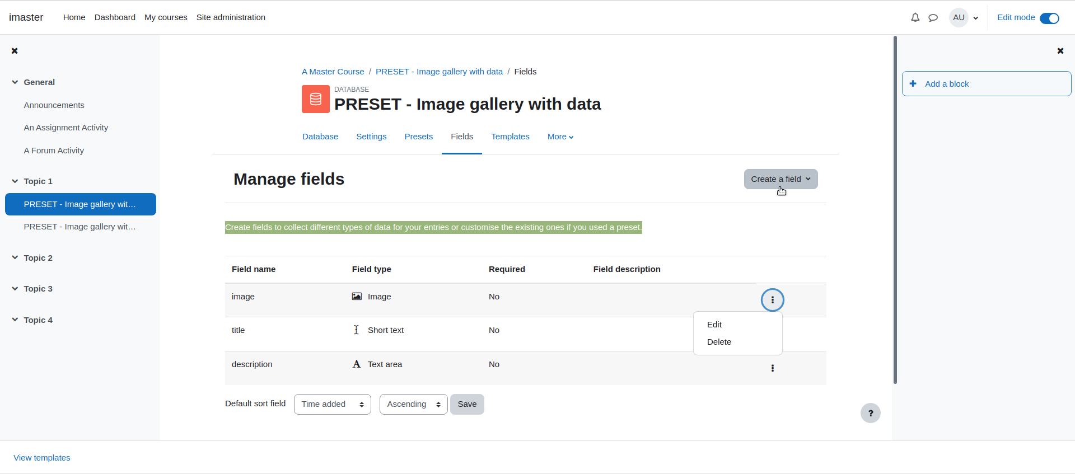
Task: Click the red Database activity icon
Action: [x=316, y=99]
